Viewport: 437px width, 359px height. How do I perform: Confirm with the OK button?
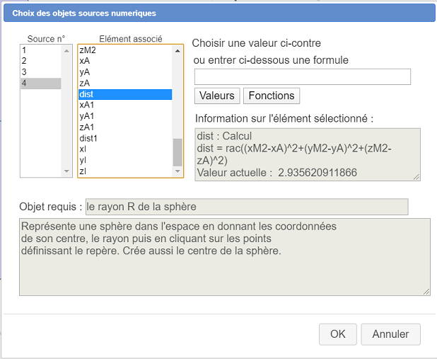coord(338,334)
